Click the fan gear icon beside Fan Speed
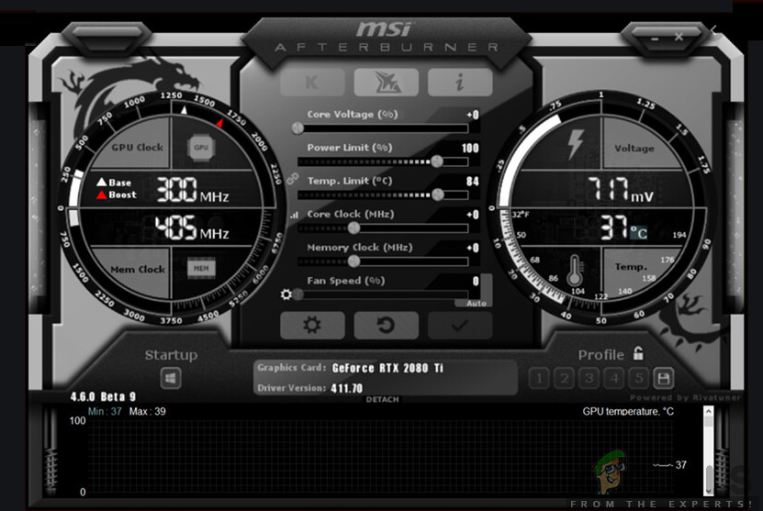The image size is (763, 511). 286,294
